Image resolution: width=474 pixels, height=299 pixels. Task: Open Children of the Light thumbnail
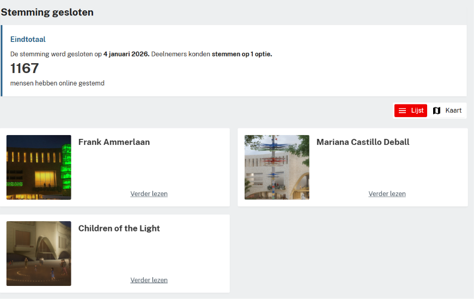39,253
